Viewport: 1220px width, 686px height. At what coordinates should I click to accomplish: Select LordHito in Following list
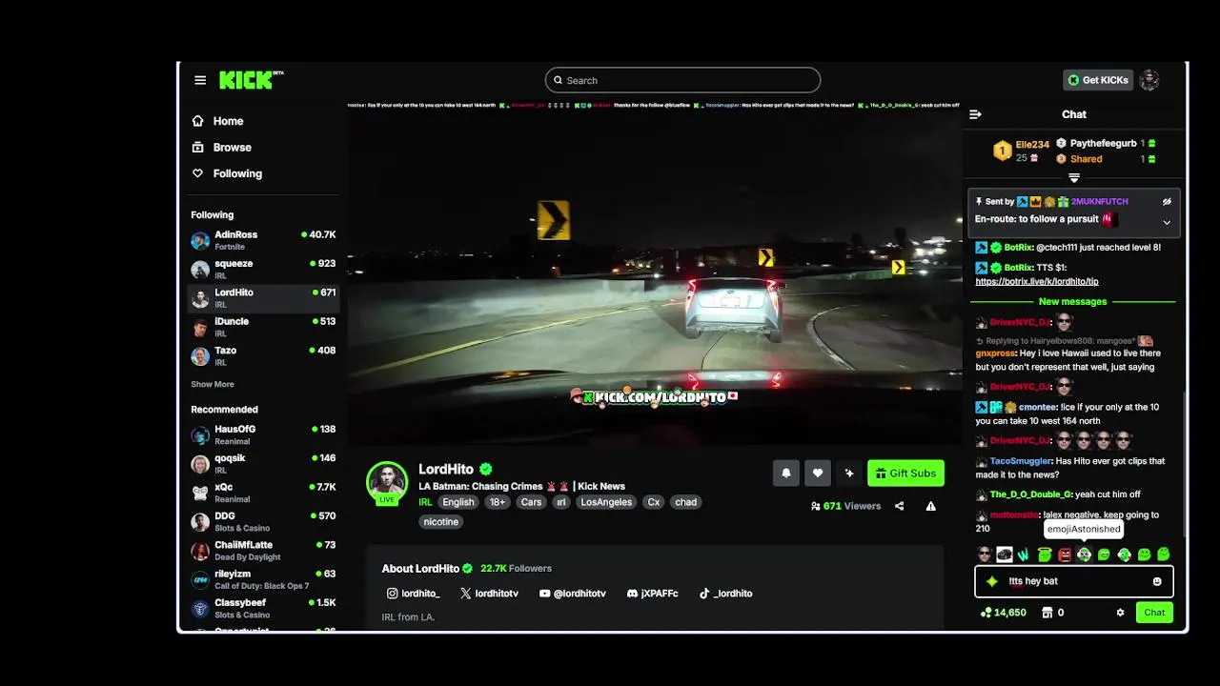[263, 298]
